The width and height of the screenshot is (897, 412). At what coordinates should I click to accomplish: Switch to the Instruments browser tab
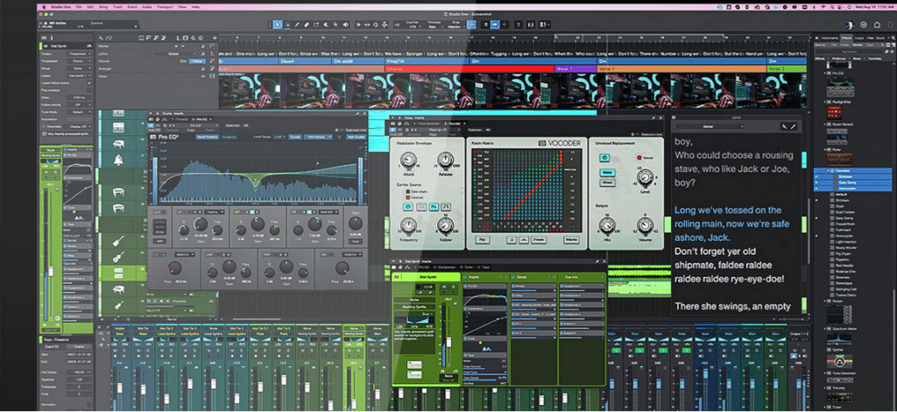(x=830, y=38)
